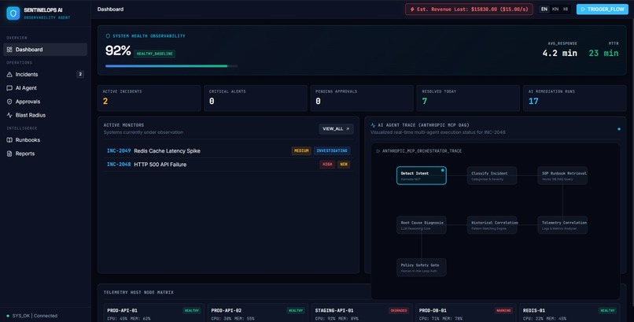Screen dimensions: 634x322
Task: Click the warning triangle icon beside Incidents
Action: pyautogui.click(x=9, y=75)
